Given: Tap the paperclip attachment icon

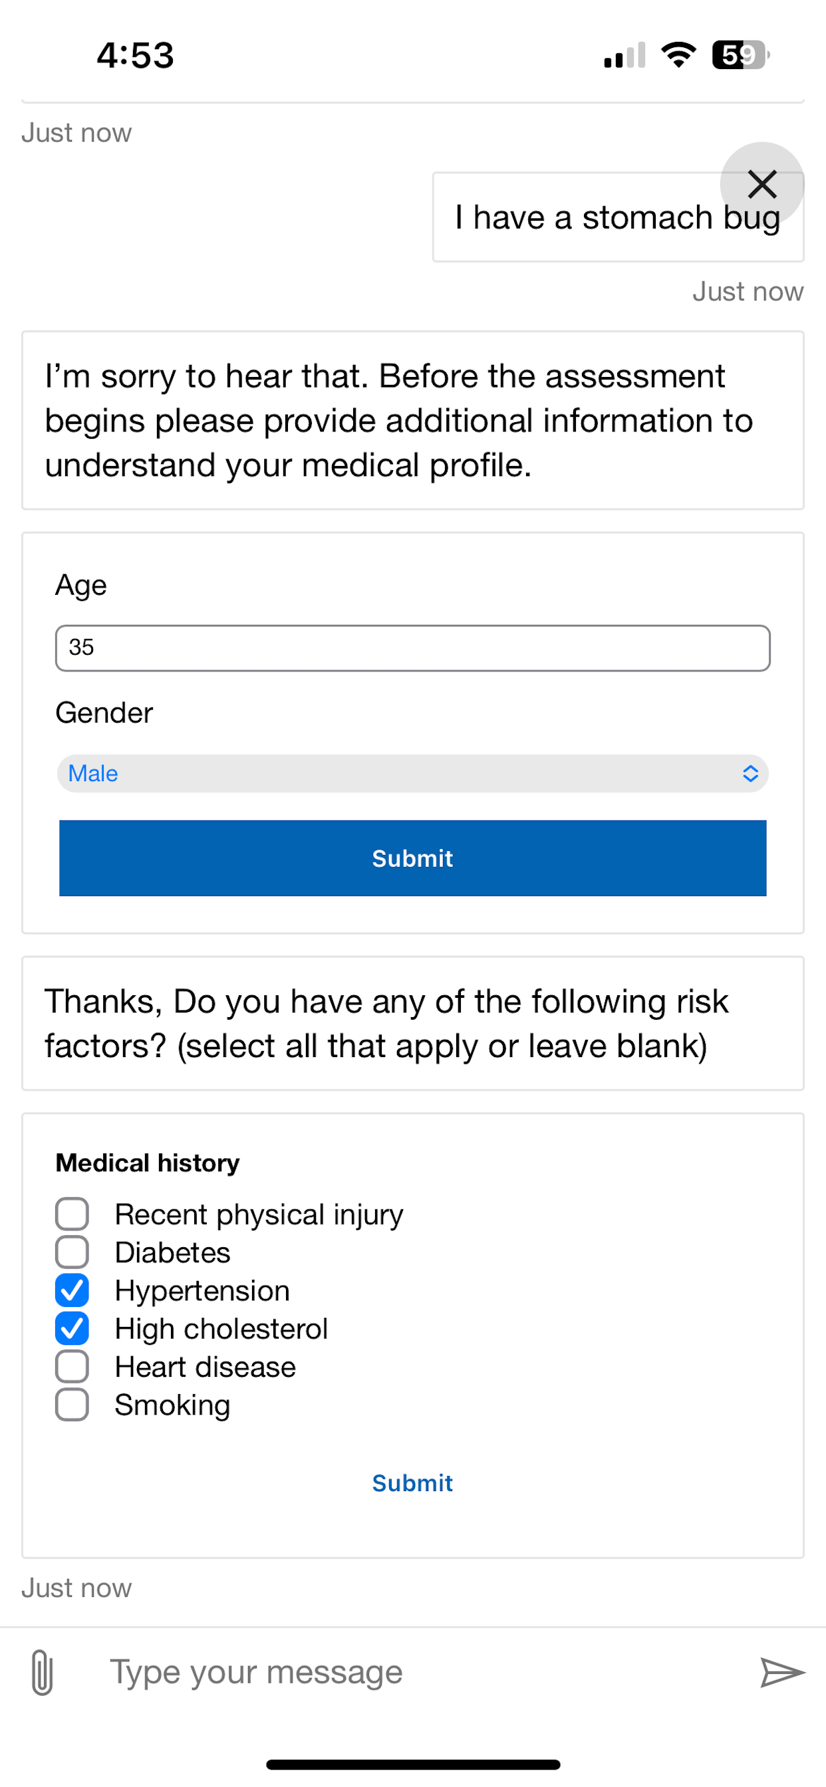Looking at the screenshot, I should [43, 1672].
